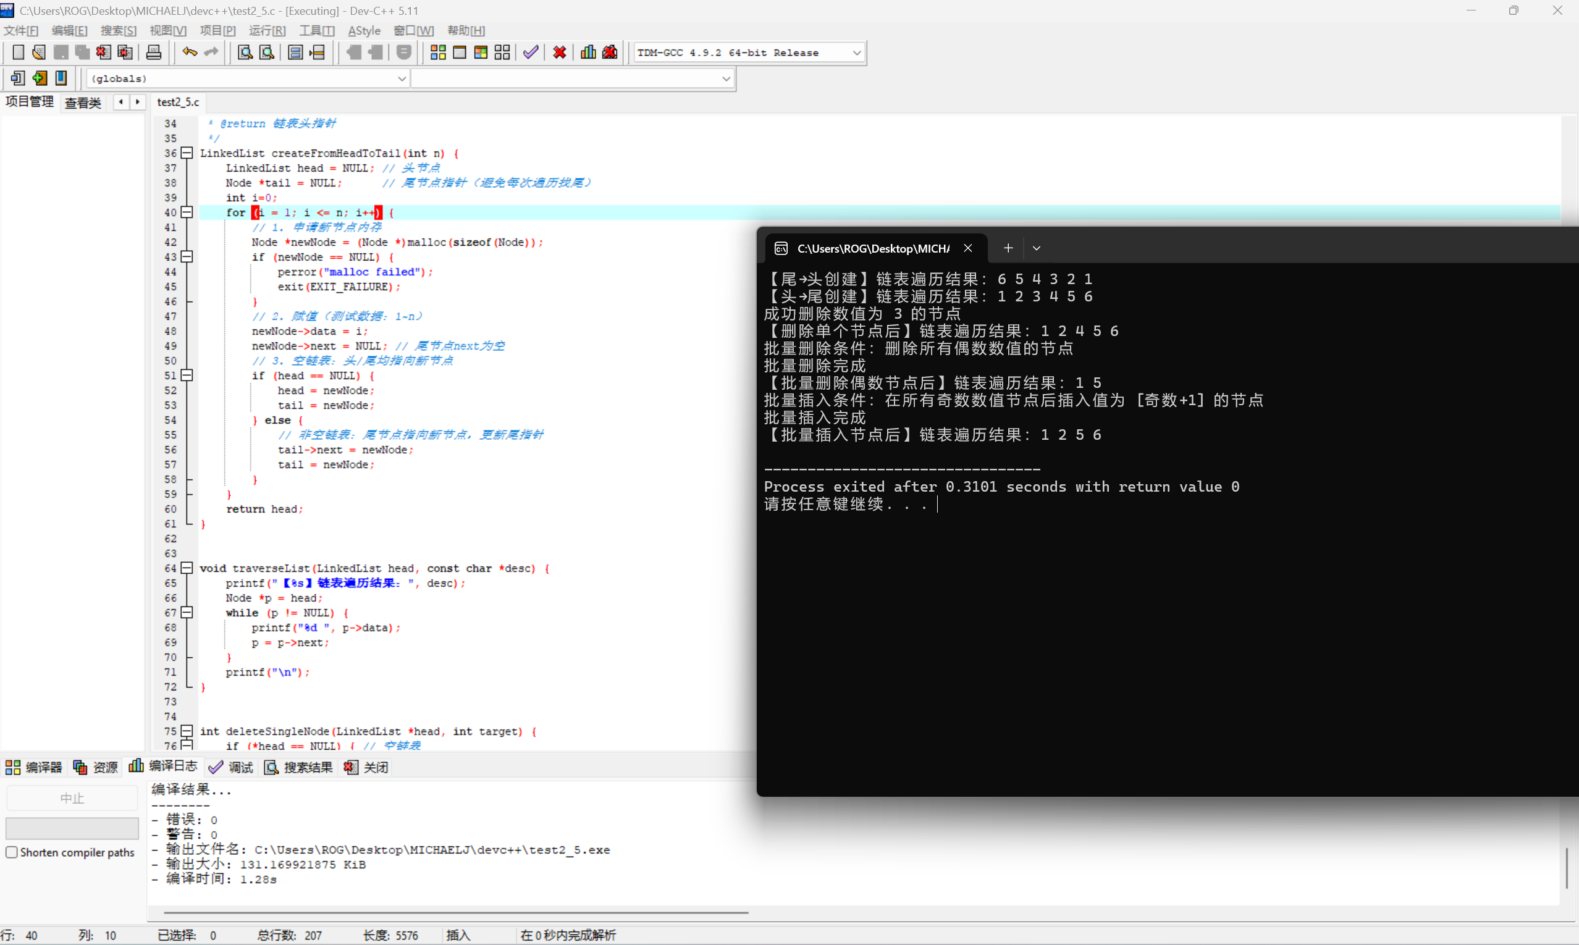Collapse the traverseList function fold at line 64
Image resolution: width=1579 pixels, height=945 pixels.
(187, 568)
